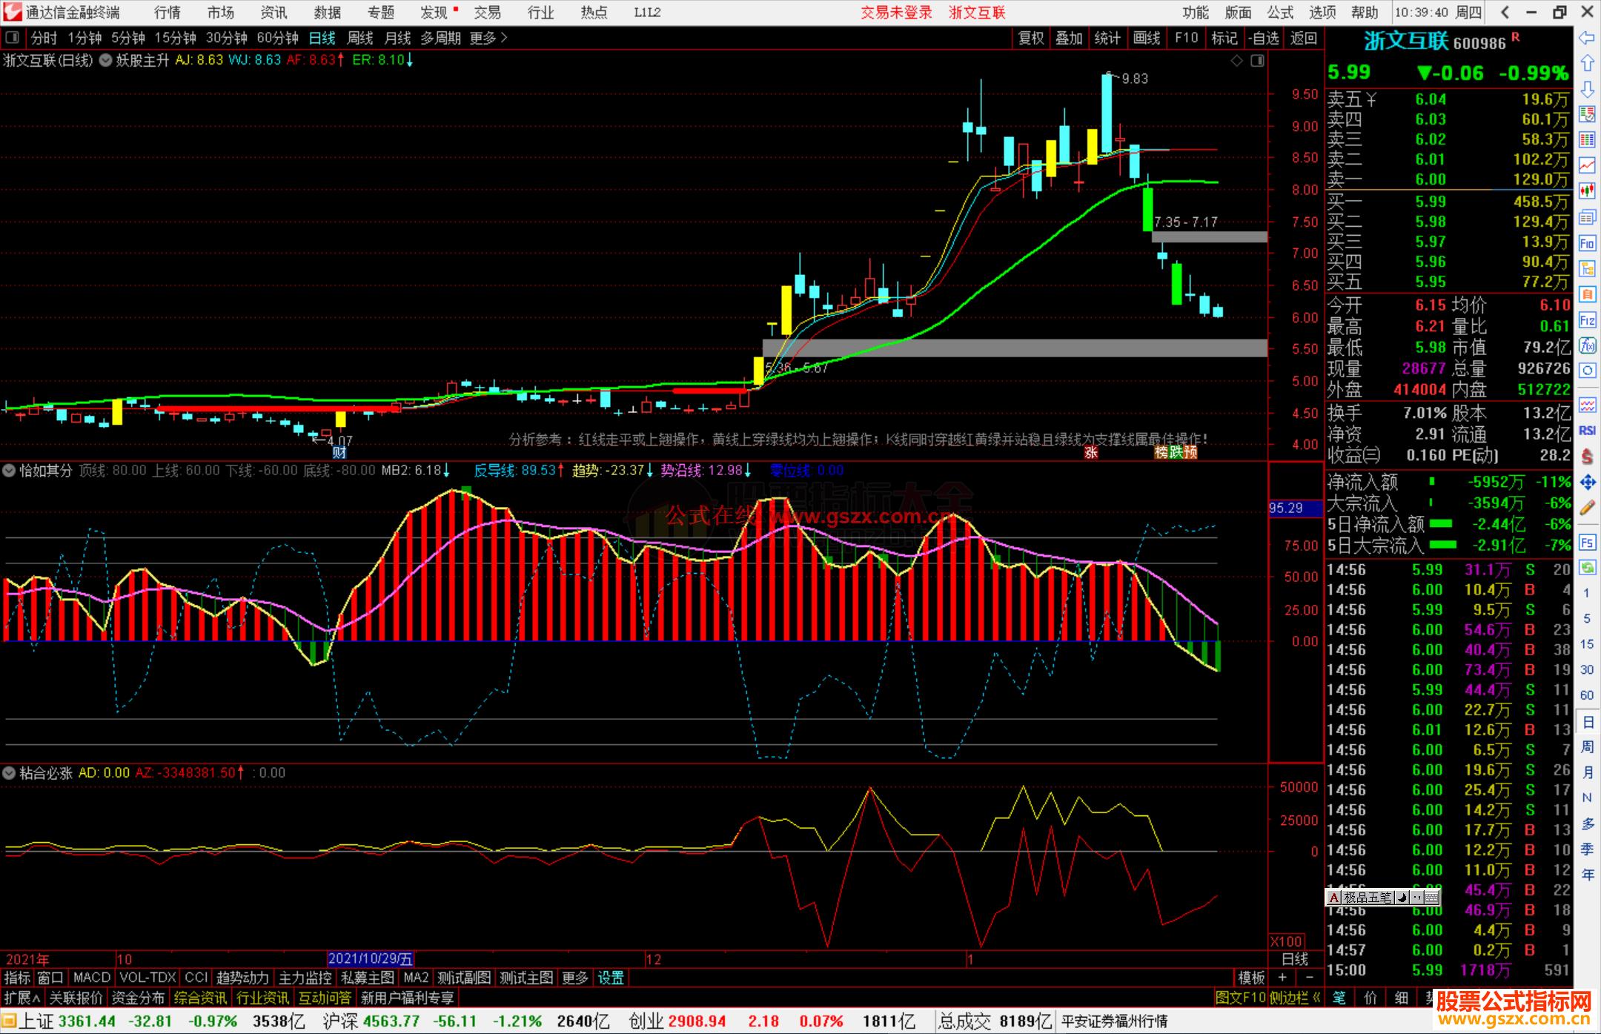Open the 市场 menu
Image resolution: width=1601 pixels, height=1034 pixels.
click(221, 12)
